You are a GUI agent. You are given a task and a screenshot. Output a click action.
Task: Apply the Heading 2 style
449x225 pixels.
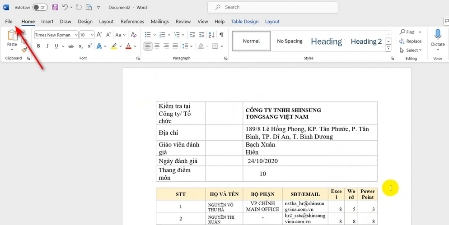coord(366,41)
